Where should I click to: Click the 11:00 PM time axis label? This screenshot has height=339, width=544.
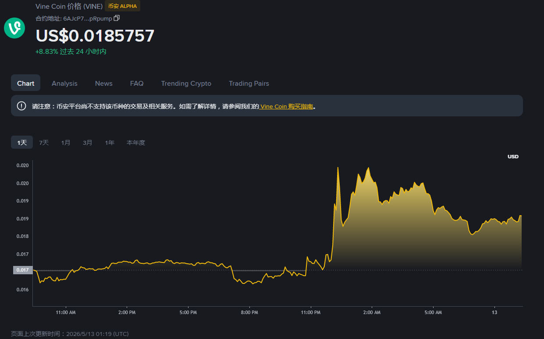click(x=310, y=313)
